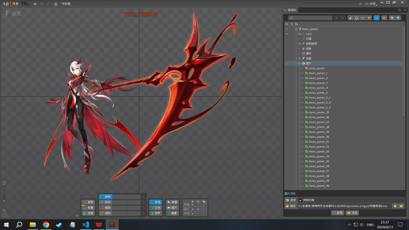409x230 pixels.
Task: Click the 刷新 (Refresh) button
Action: [338, 213]
